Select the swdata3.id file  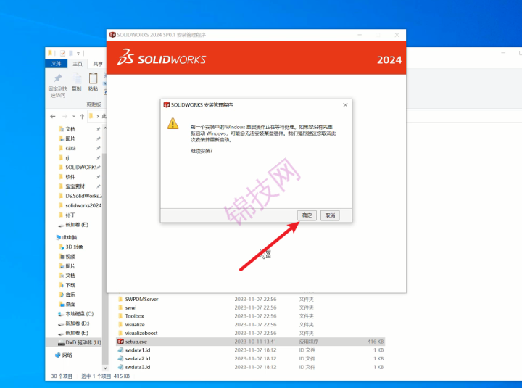pos(250,367)
